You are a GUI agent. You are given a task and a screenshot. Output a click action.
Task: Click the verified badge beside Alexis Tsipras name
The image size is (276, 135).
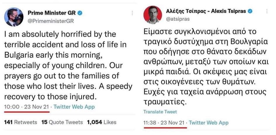tap(250, 11)
